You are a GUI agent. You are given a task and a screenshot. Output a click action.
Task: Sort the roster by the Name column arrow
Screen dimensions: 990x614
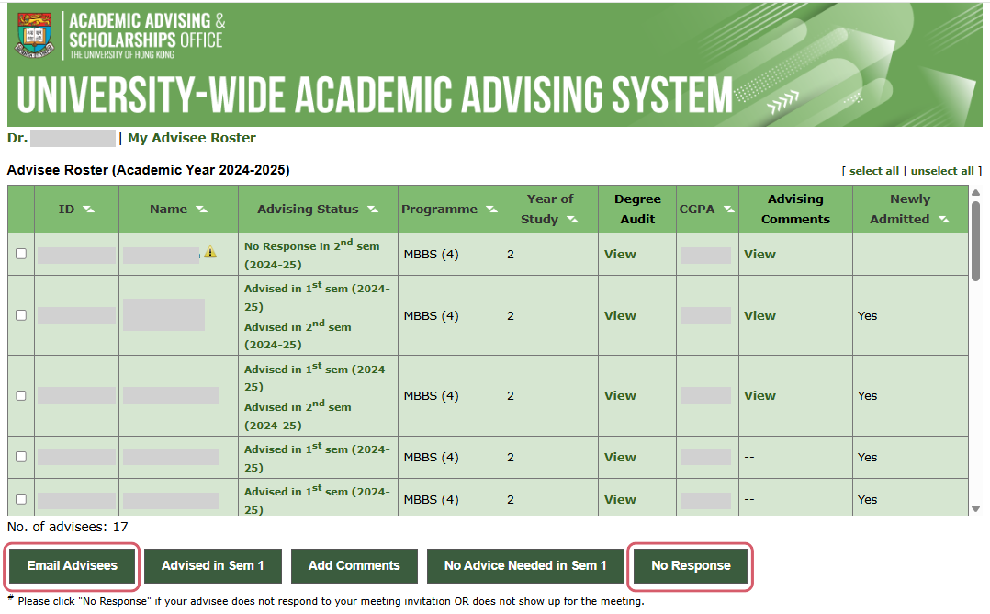(201, 210)
